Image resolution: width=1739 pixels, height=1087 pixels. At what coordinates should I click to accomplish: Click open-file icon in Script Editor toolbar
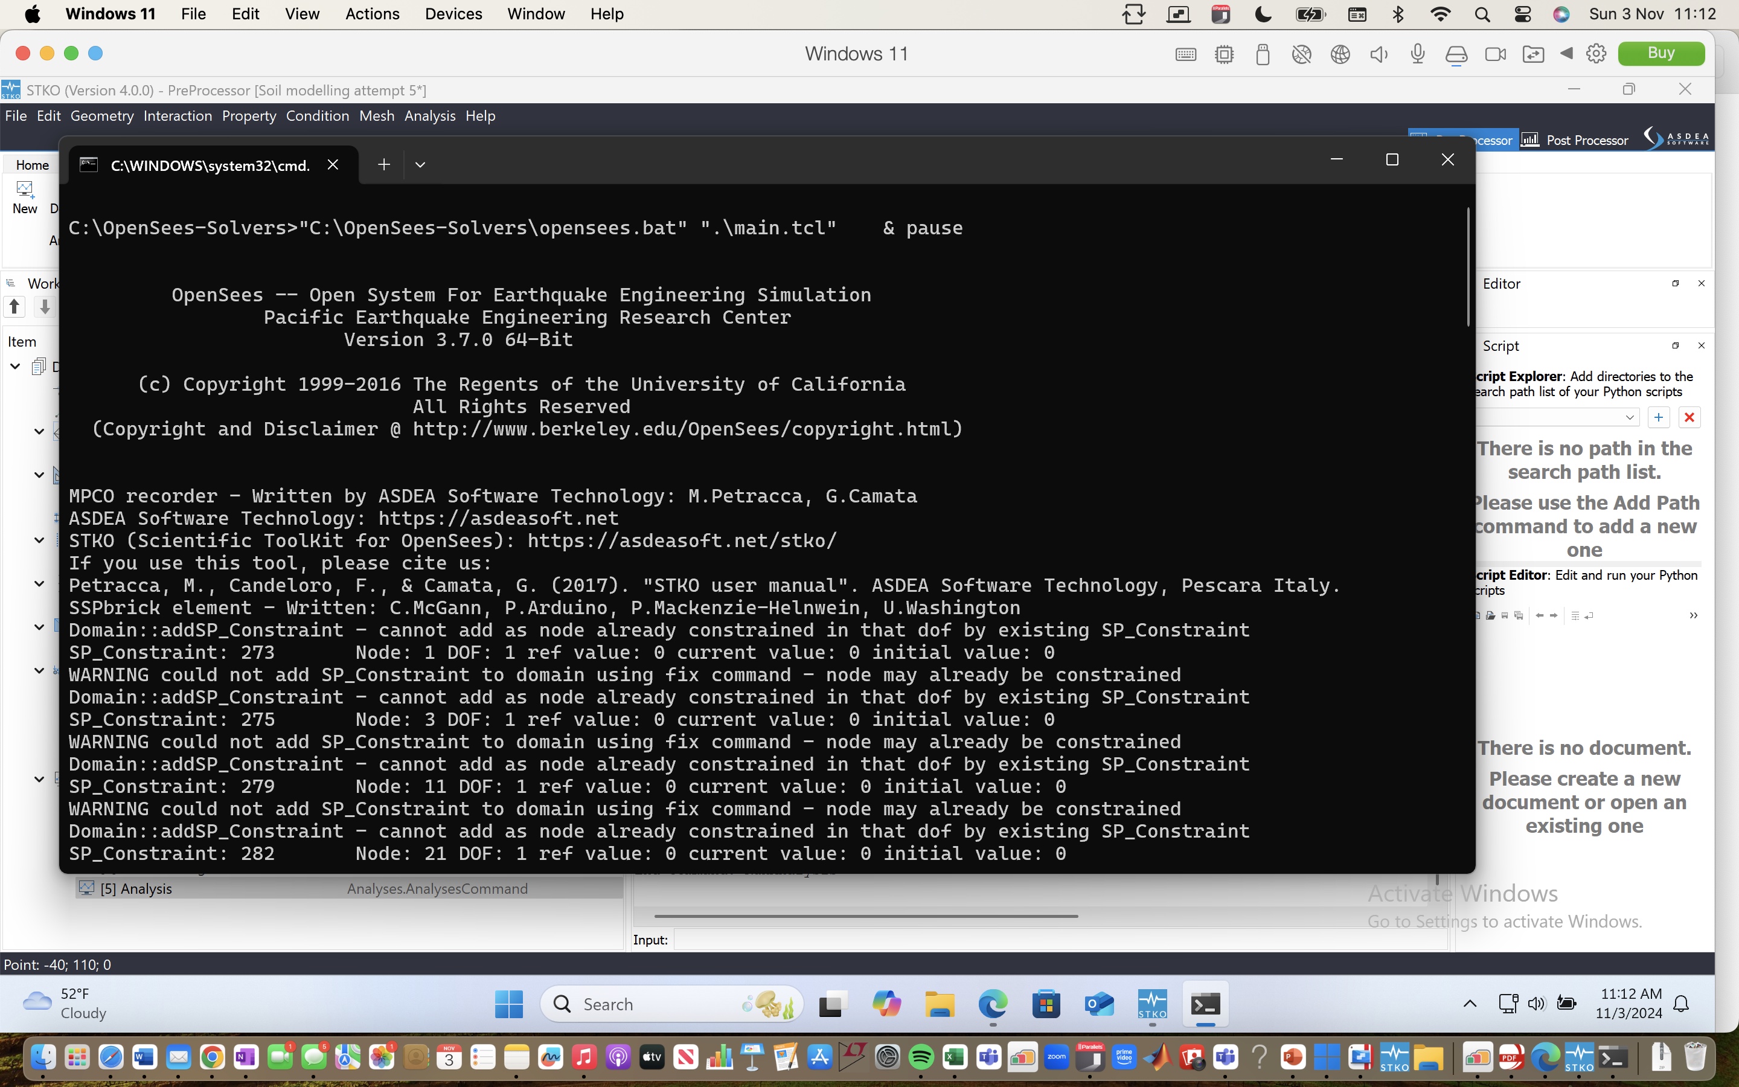(x=1490, y=615)
